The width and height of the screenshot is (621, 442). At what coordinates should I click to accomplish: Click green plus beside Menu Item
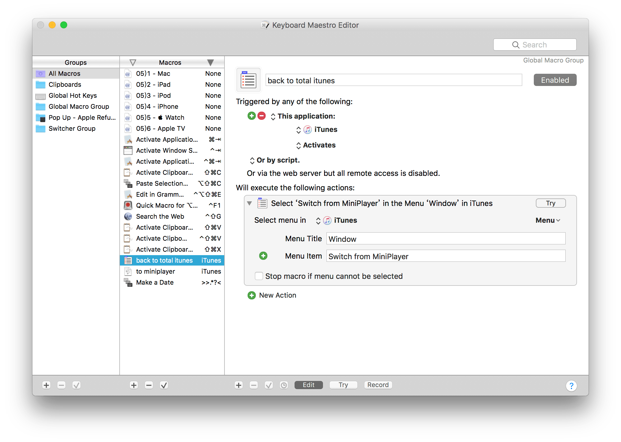(x=263, y=256)
